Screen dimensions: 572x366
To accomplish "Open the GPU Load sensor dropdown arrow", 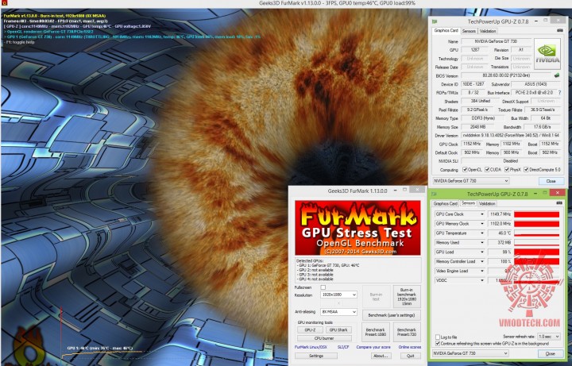I will tap(482, 252).
